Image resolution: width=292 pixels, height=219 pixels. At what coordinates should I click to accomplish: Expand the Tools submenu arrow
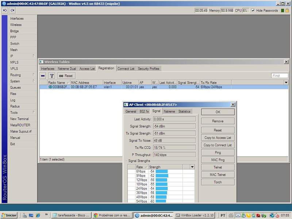pyautogui.click(x=34, y=112)
